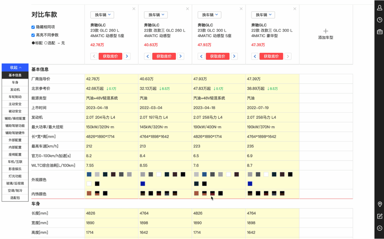Image resolution: width=384 pixels, height=239 pixels.
Task: Jump to 发动机 section
Action: coord(15,90)
